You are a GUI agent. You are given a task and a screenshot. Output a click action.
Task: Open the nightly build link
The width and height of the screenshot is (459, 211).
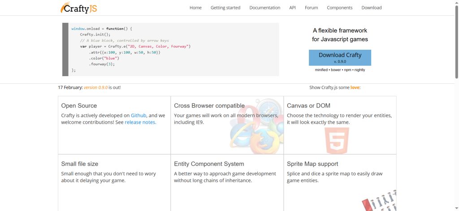pos(359,70)
